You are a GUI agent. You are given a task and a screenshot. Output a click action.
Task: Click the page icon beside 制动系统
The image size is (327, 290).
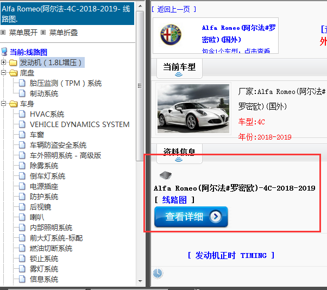coord(22,93)
